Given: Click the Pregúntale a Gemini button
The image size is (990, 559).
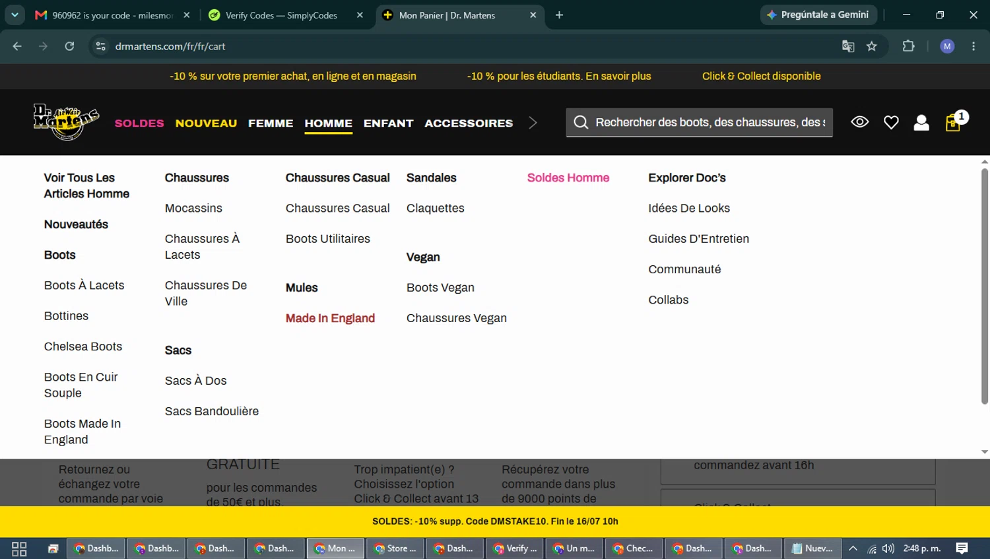Looking at the screenshot, I should [x=818, y=15].
